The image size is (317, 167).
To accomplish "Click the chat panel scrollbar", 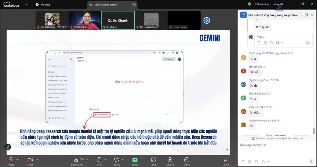I will 314,131.
